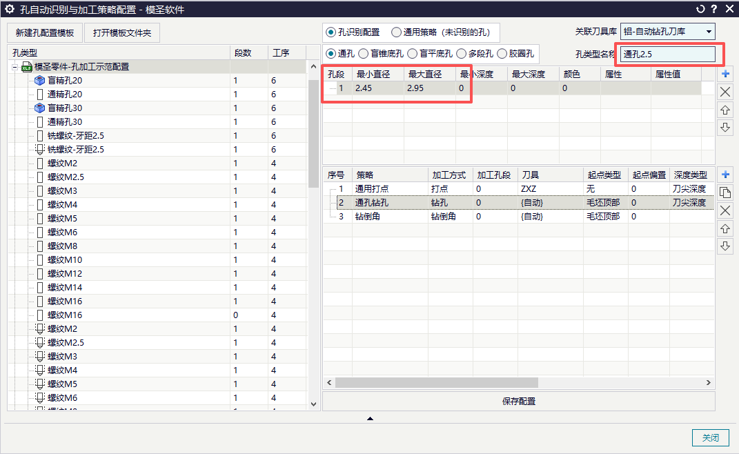Click the 最大直径 cell 2.95
Screen dimensions: 739x454
(x=429, y=88)
